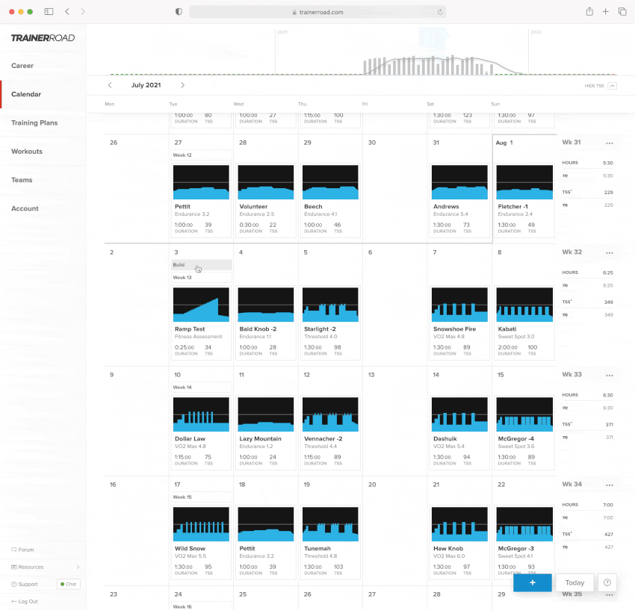Viewport: 635px width, 610px height.
Task: Open the Volunteer workout card
Action: click(x=266, y=200)
